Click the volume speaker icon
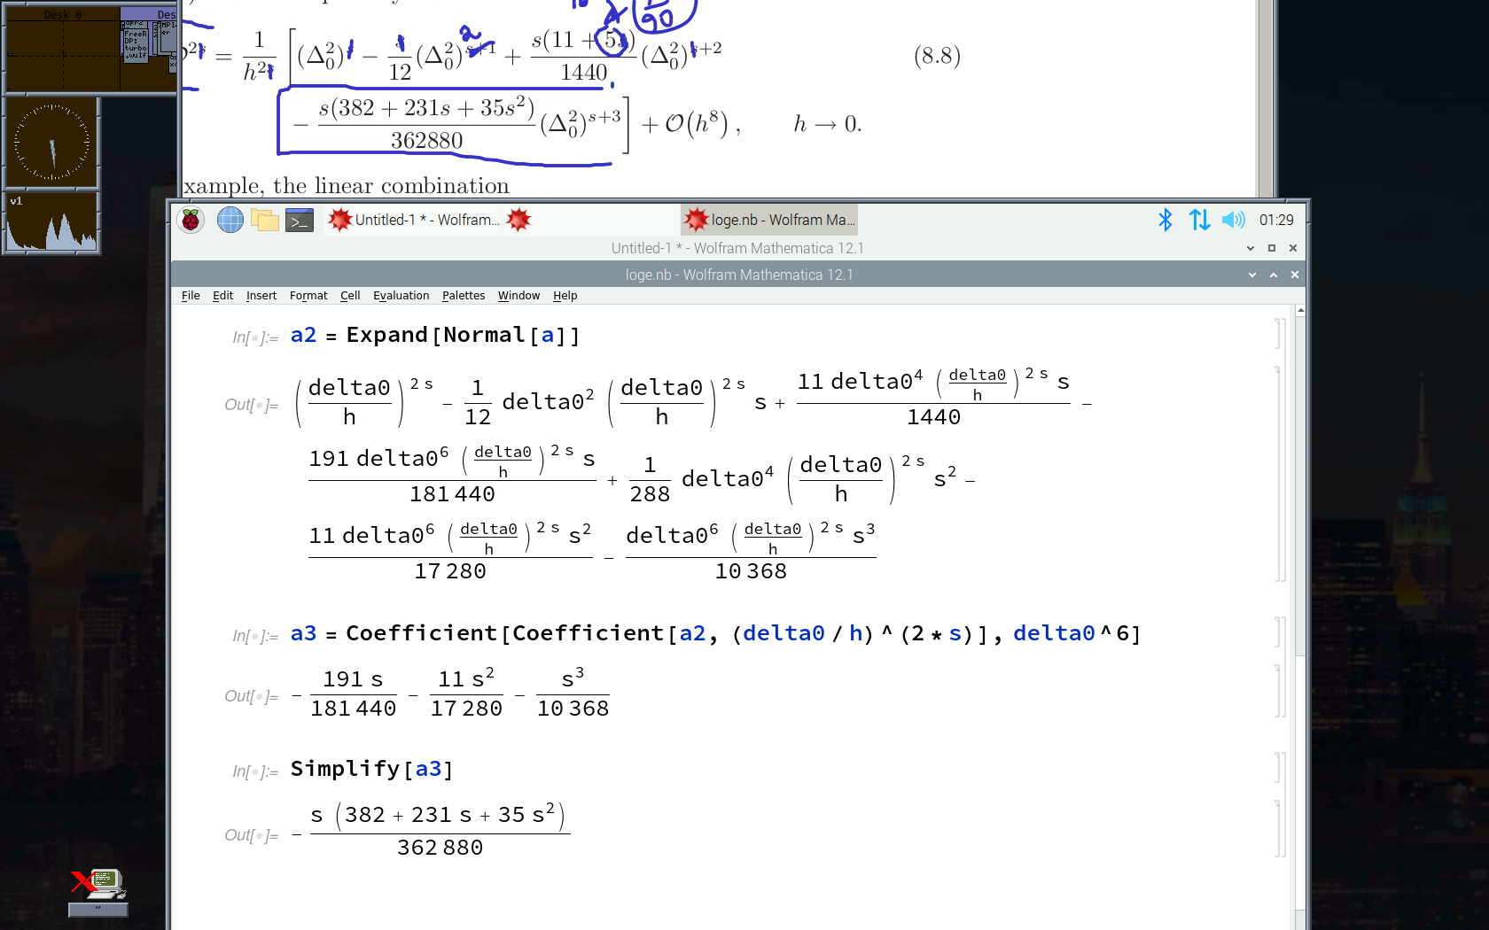The height and width of the screenshot is (930, 1489). tap(1233, 220)
